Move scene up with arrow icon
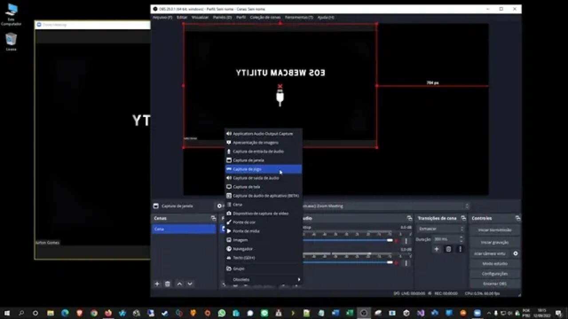568x319 pixels. (179, 284)
